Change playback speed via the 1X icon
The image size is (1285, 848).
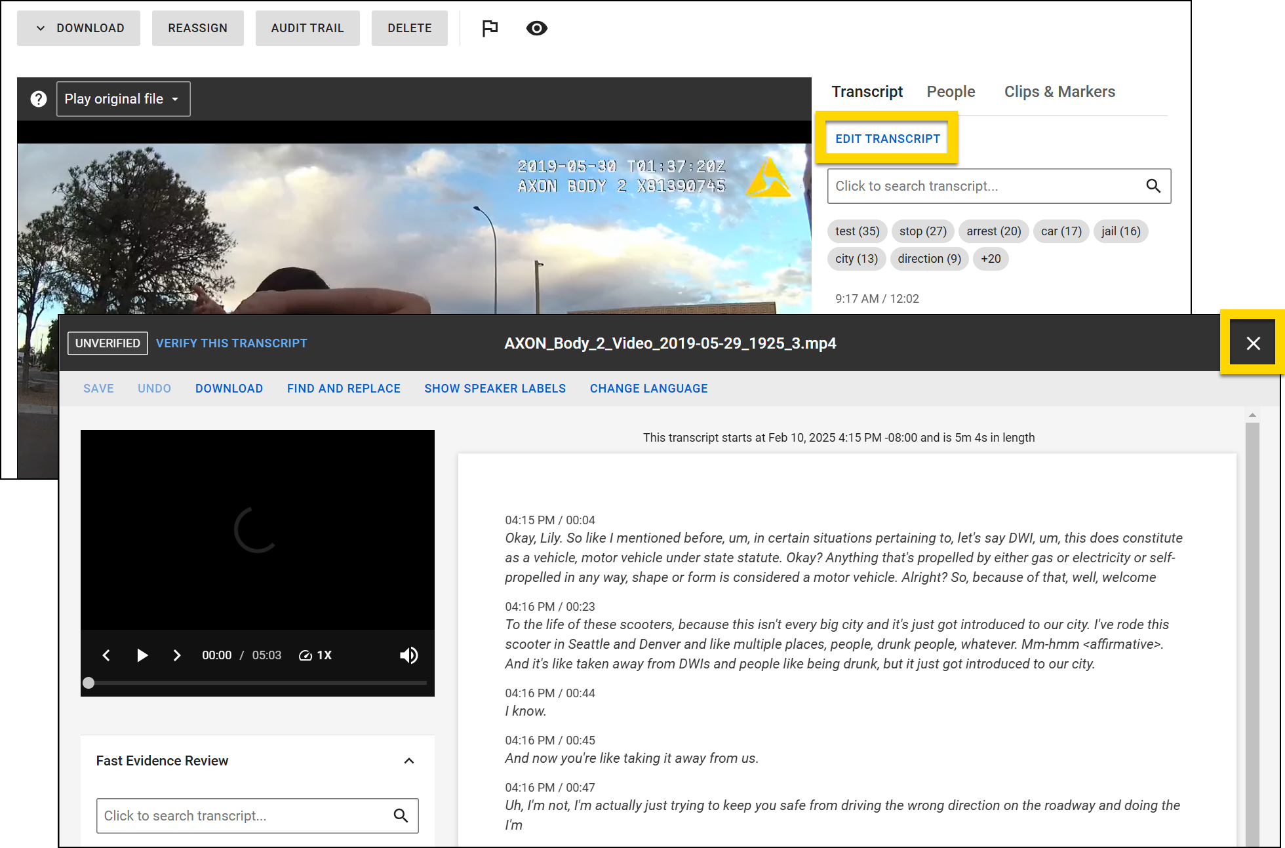click(x=315, y=655)
